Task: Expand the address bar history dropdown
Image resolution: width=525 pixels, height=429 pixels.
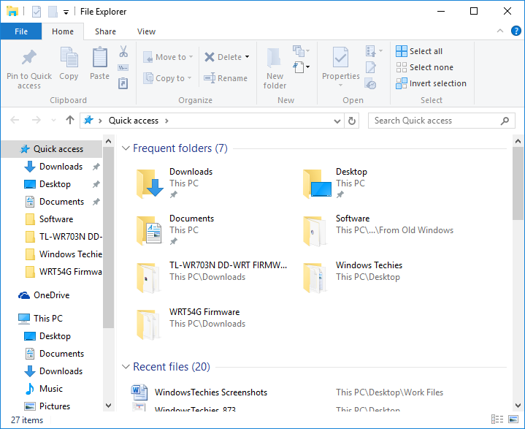Action: 337,121
